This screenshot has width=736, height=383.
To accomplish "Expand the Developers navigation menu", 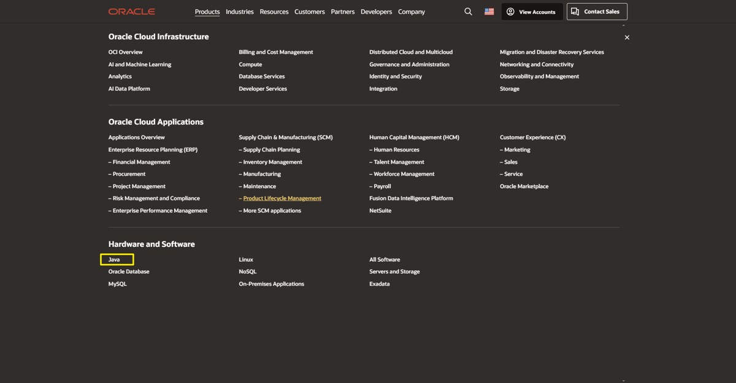I will coord(376,12).
